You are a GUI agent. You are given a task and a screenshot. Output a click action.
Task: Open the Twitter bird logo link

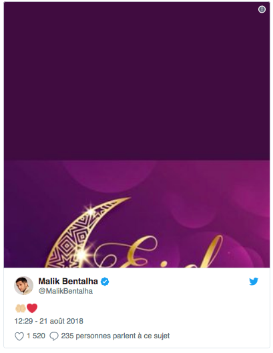coord(254,282)
